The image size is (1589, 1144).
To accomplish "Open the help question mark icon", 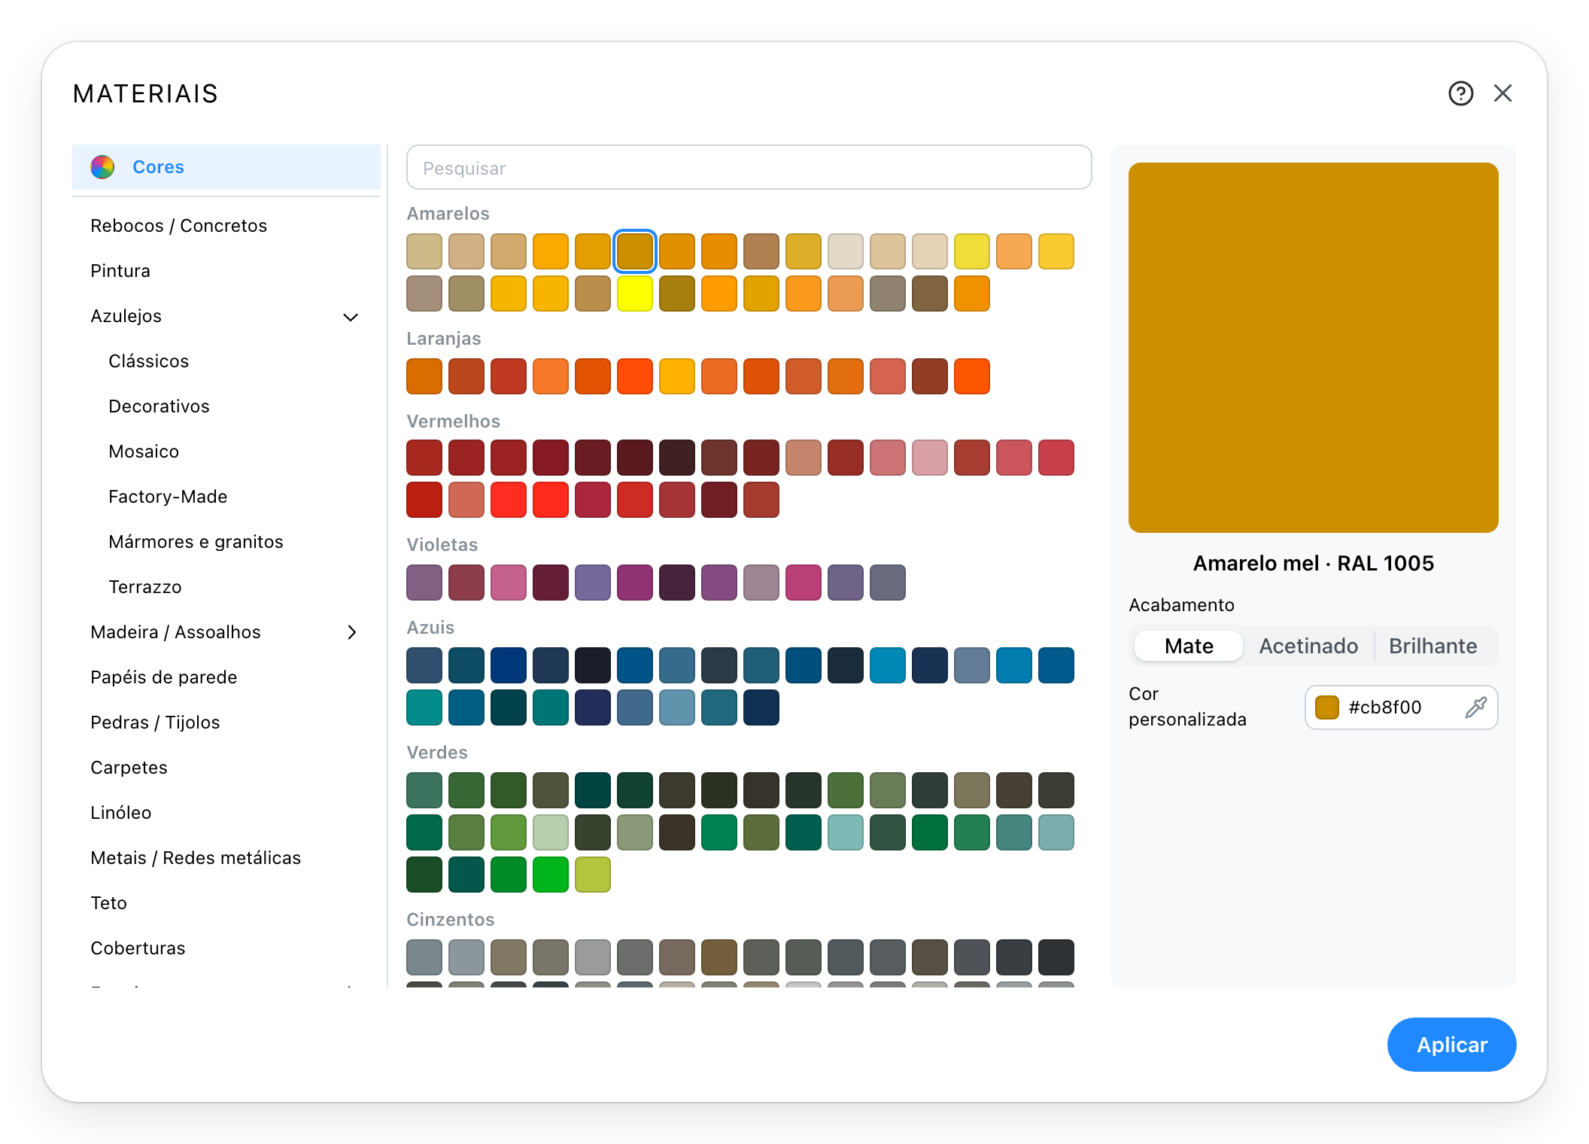I will 1460,93.
